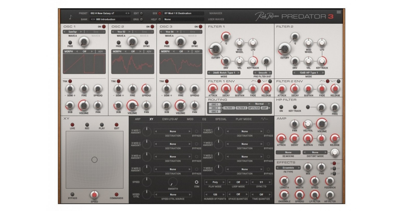The width and height of the screenshot is (403, 211).
Task: Toggle XY REC button
Action: (87, 125)
